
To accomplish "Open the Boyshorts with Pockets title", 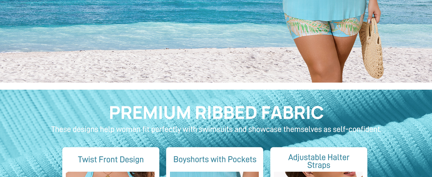I will click(x=215, y=160).
